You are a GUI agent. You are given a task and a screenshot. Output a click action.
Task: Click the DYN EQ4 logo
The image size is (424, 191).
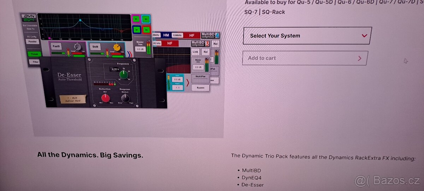coord(29,18)
